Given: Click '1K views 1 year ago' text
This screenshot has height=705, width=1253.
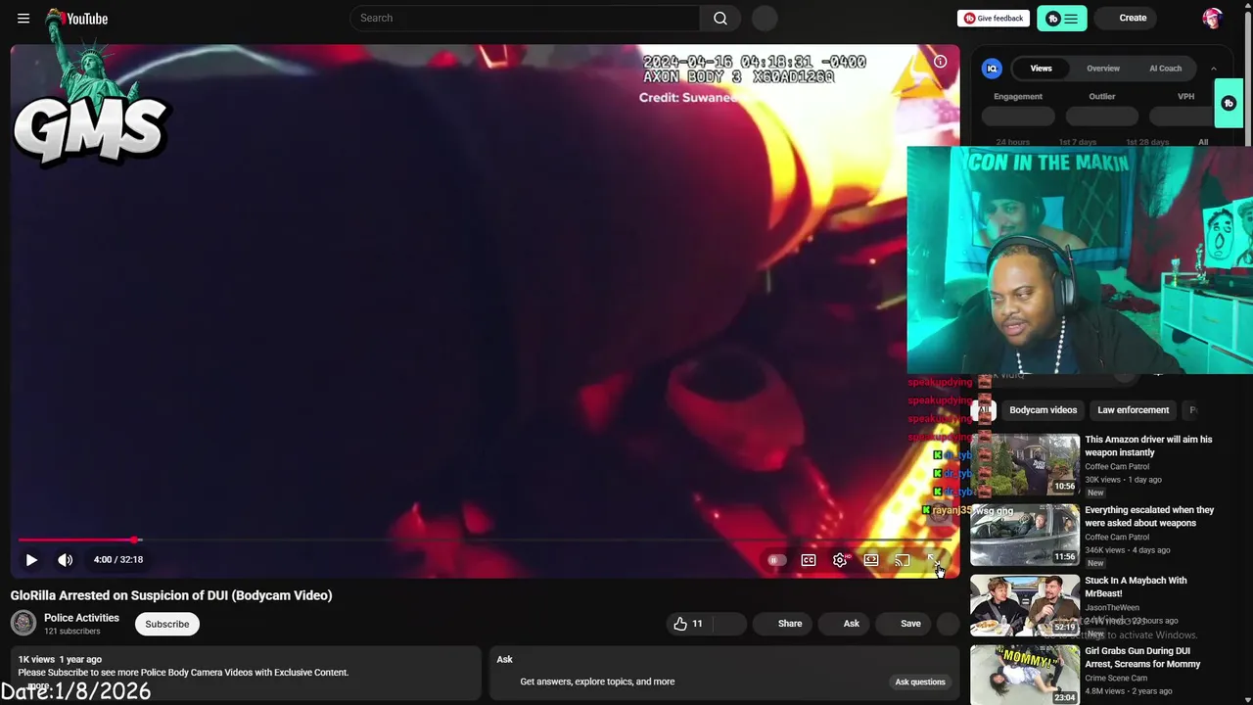Looking at the screenshot, I should [x=60, y=659].
